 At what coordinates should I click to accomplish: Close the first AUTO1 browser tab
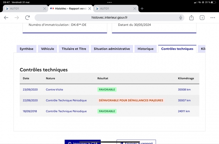pos(45,9)
